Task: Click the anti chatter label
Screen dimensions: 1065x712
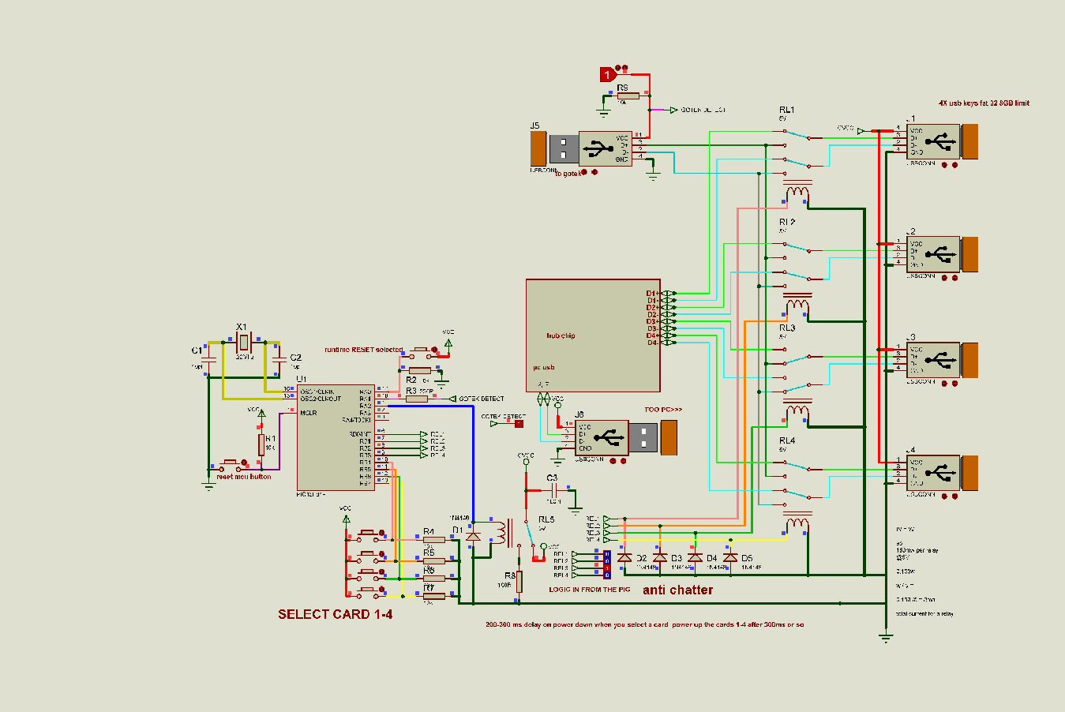Action: click(677, 590)
